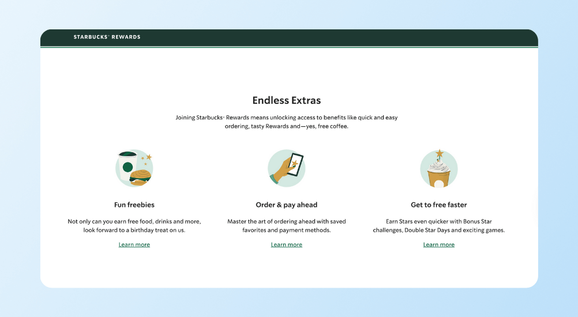Click the Get to free faster heading
The width and height of the screenshot is (578, 317).
pyautogui.click(x=438, y=205)
